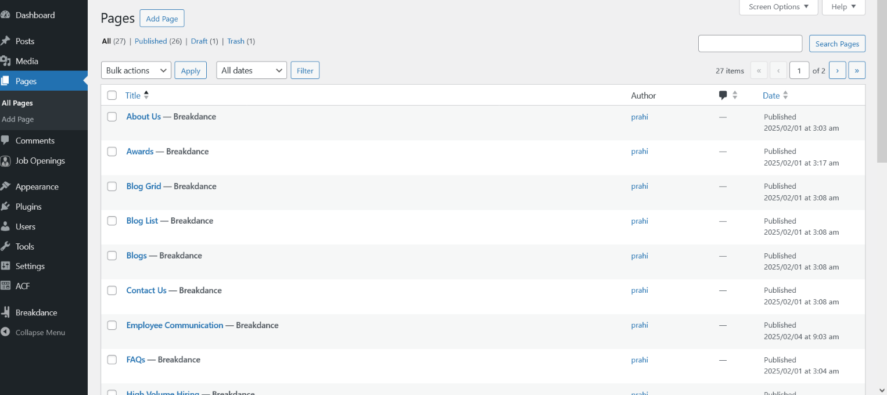Click the Filter button

pos(305,70)
